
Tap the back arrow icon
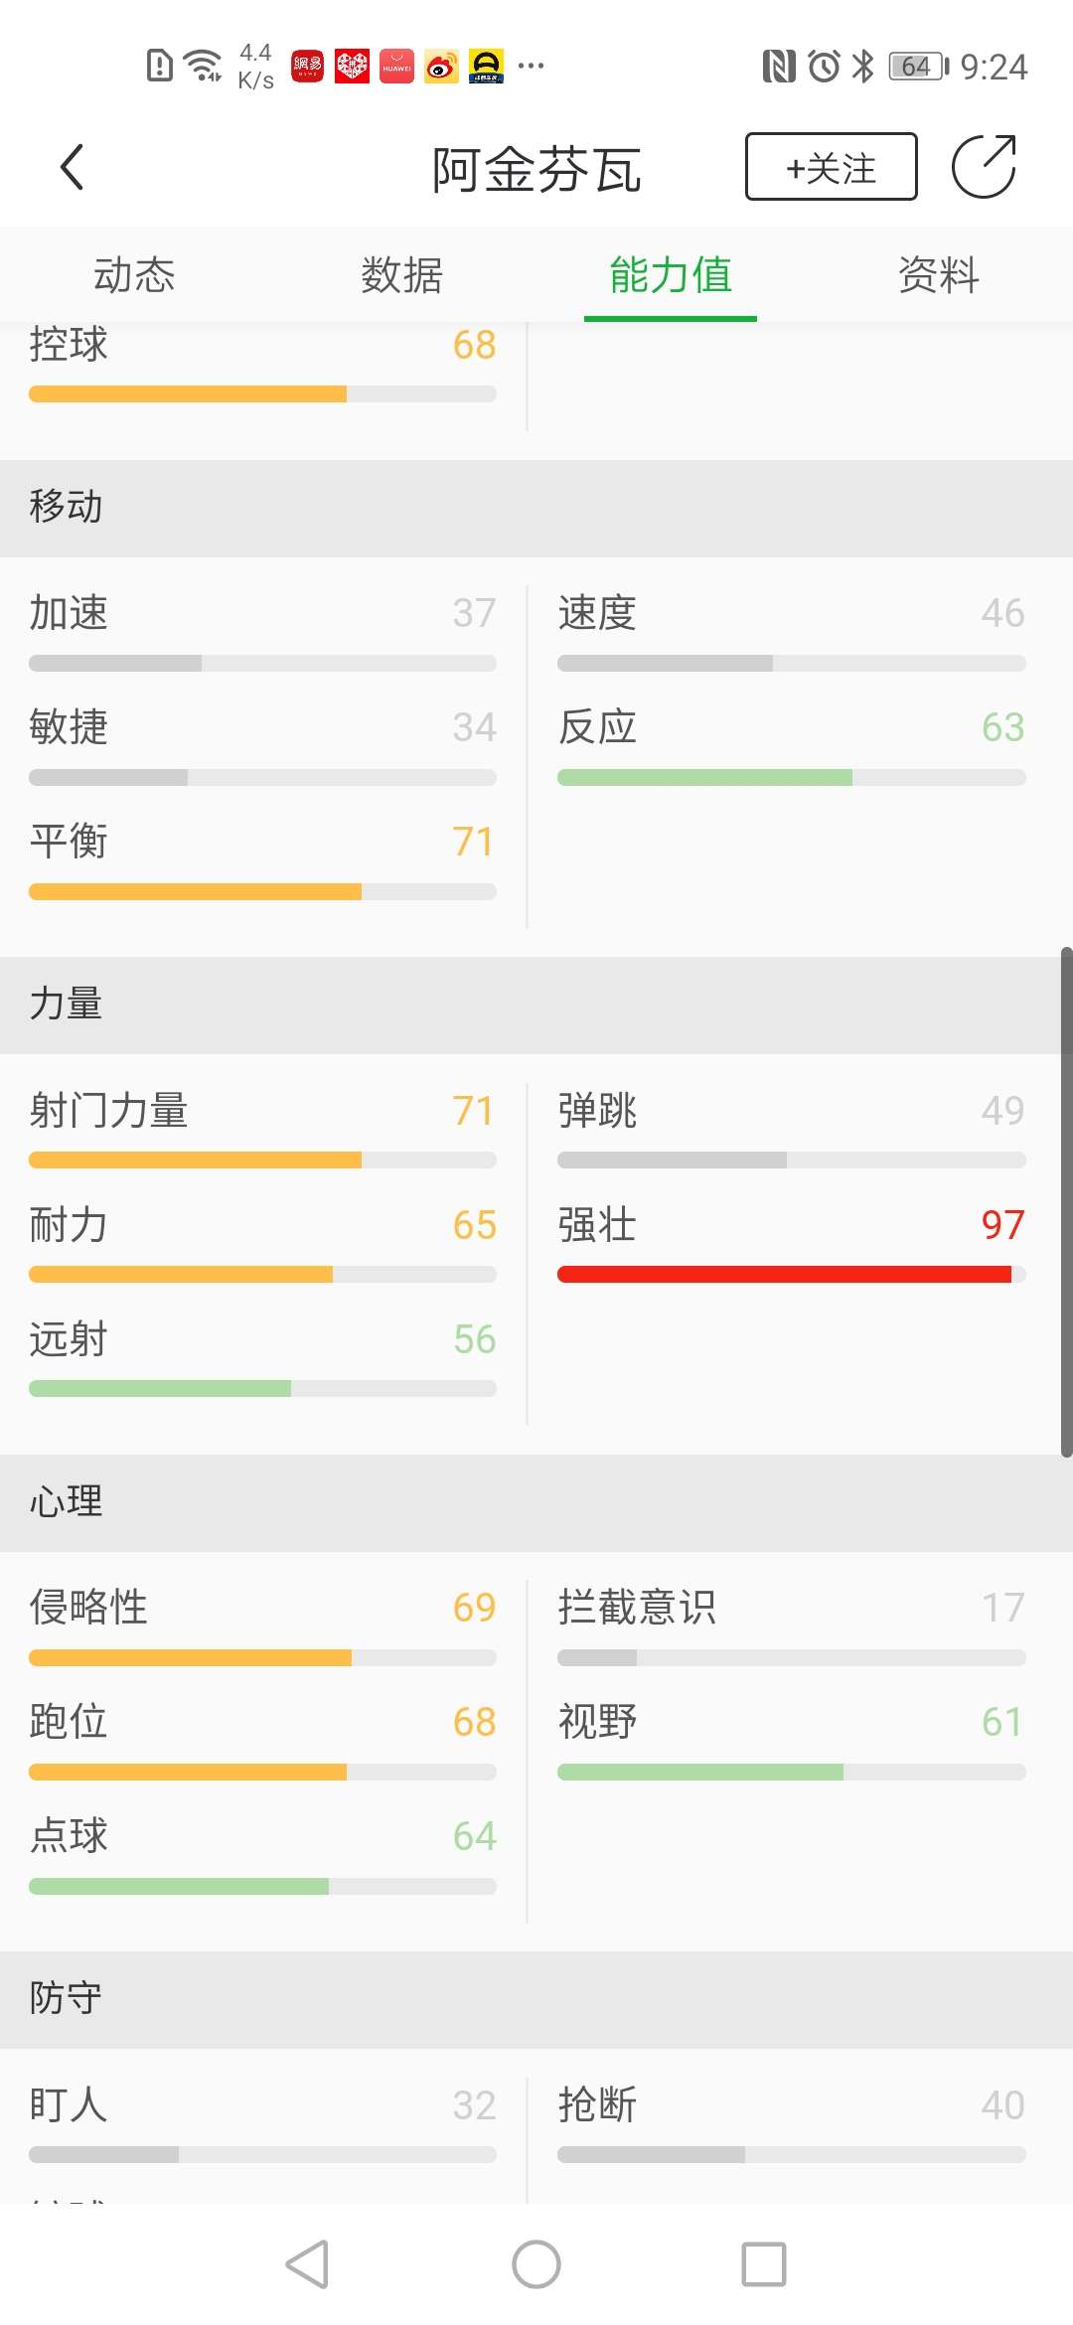[x=72, y=167]
